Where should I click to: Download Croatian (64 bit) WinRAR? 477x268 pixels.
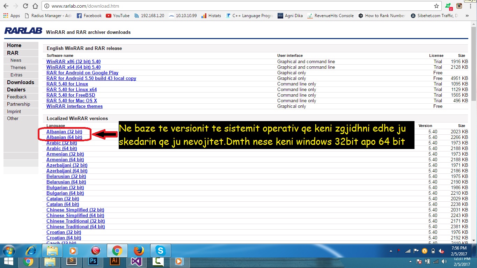point(64,238)
